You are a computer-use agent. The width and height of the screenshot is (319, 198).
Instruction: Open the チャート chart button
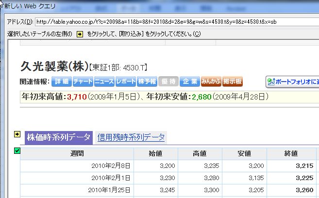(x=83, y=82)
